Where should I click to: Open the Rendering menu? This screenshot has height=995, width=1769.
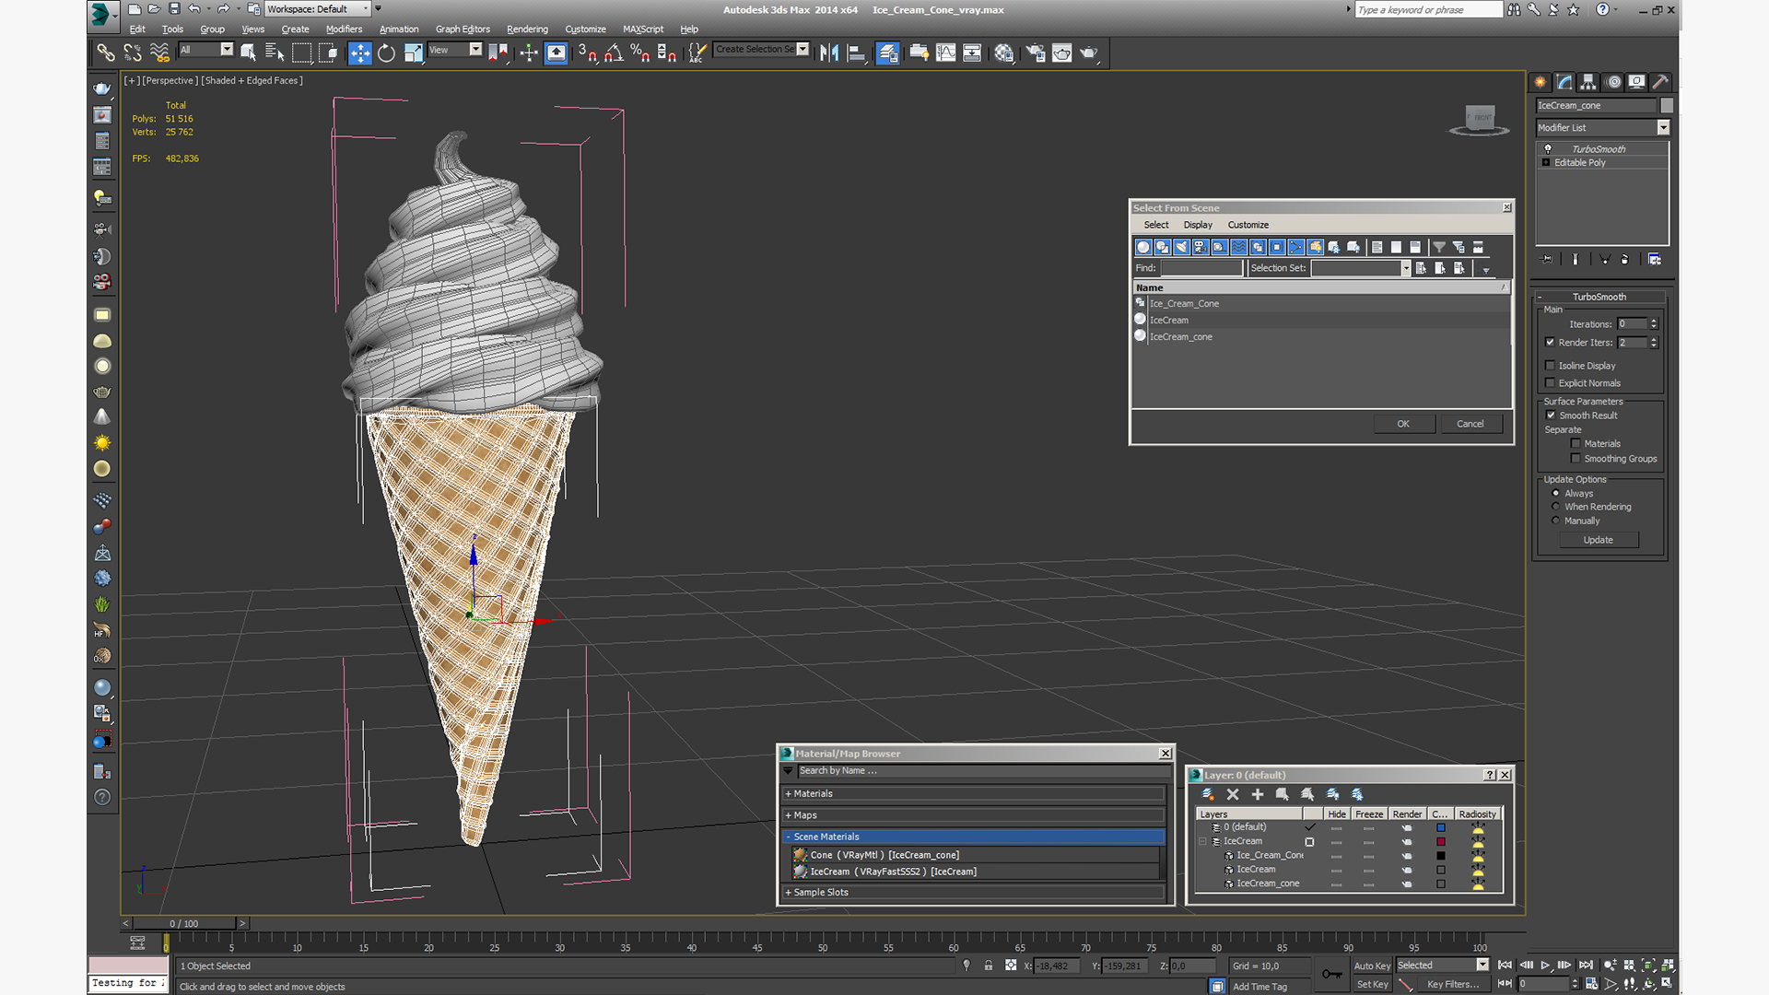point(527,29)
